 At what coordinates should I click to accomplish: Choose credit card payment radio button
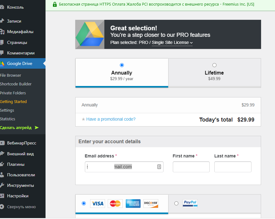click(x=84, y=204)
